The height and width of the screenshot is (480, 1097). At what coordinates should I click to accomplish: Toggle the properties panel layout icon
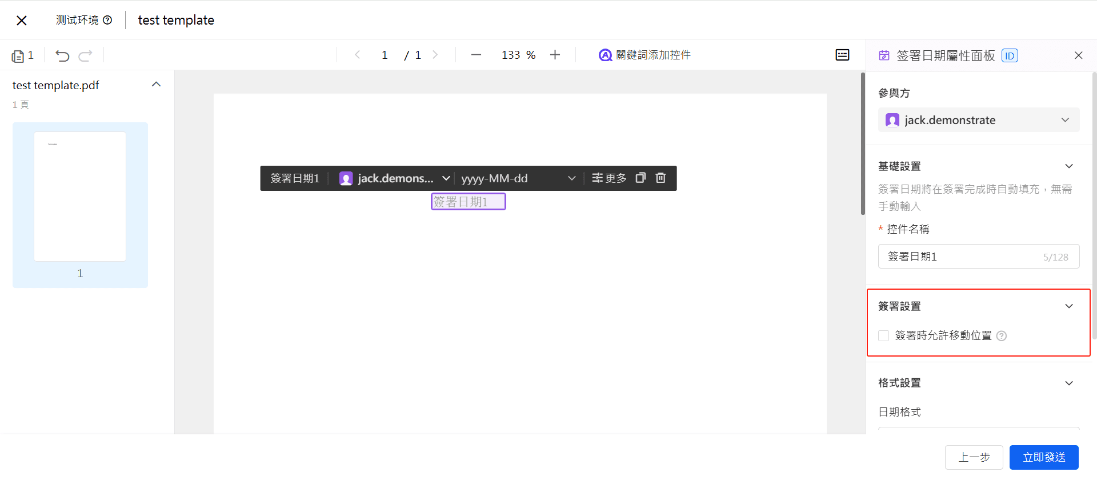842,55
